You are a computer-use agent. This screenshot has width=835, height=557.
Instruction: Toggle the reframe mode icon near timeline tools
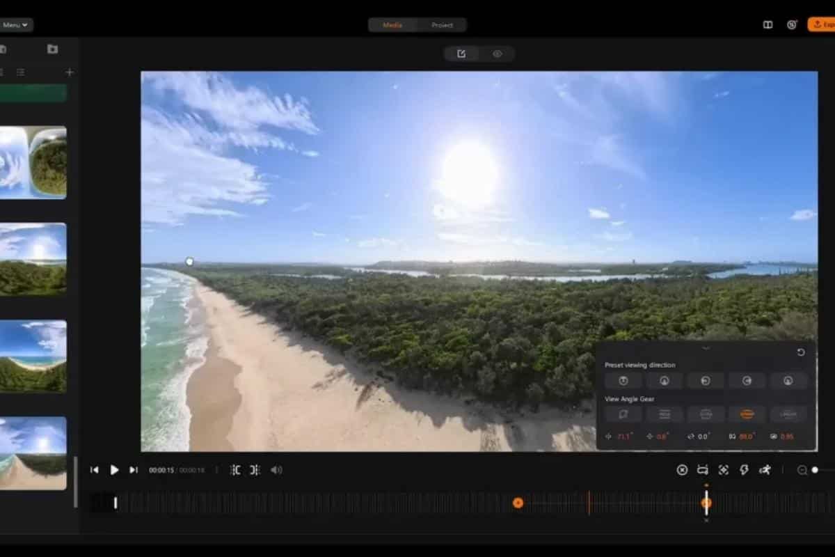pos(701,470)
